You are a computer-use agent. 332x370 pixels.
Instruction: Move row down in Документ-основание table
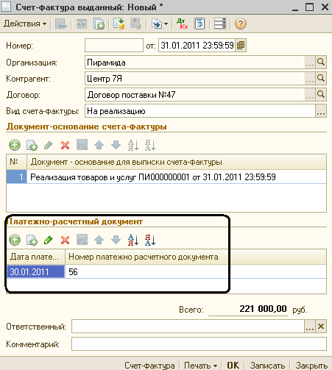116,145
